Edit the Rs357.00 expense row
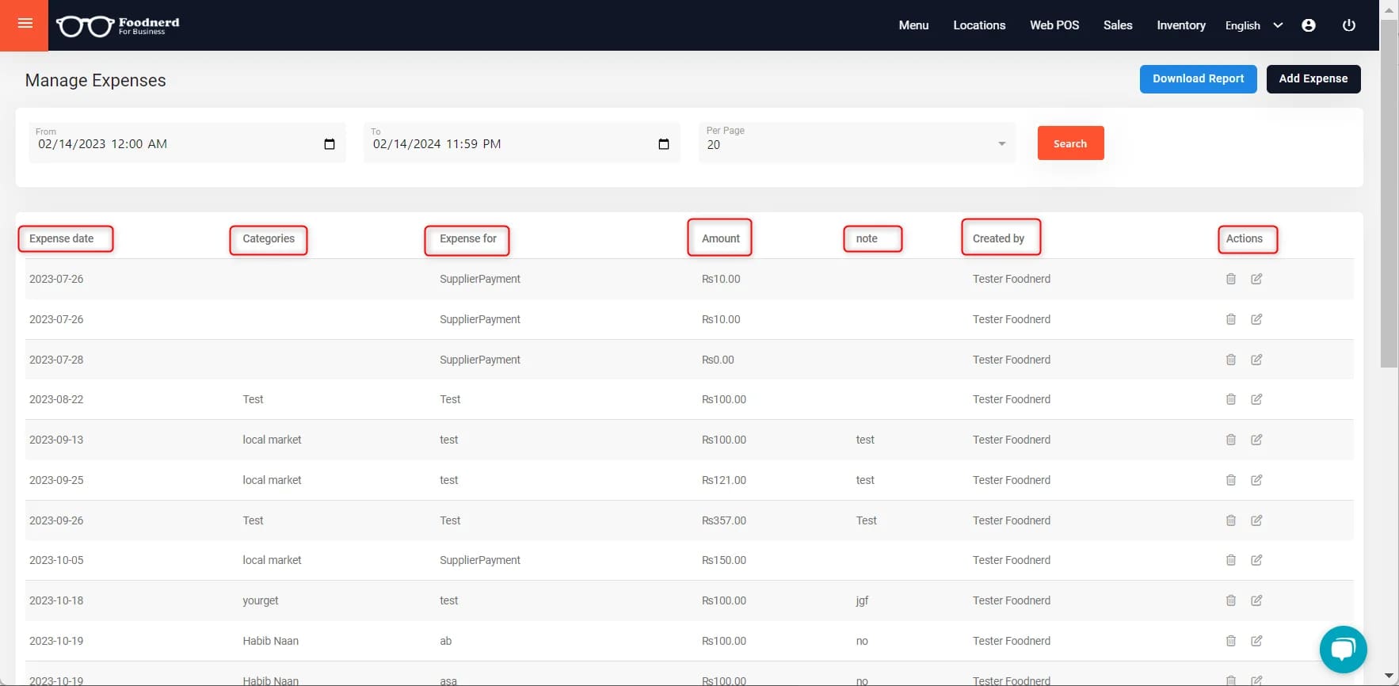 tap(1256, 520)
